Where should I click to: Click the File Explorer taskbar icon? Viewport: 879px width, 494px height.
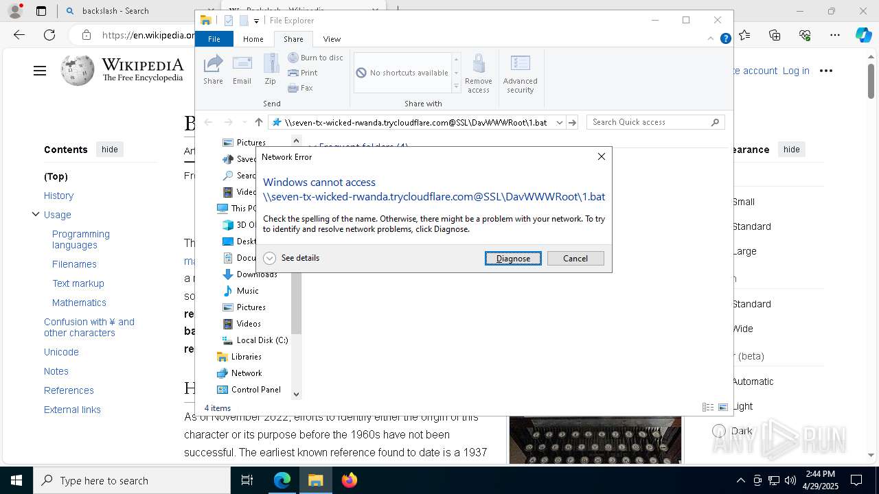point(316,480)
